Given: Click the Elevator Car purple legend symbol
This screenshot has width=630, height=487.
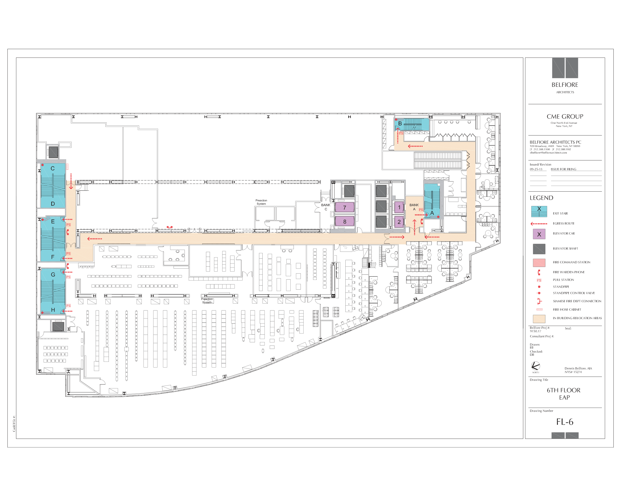Looking at the screenshot, I should 539,234.
